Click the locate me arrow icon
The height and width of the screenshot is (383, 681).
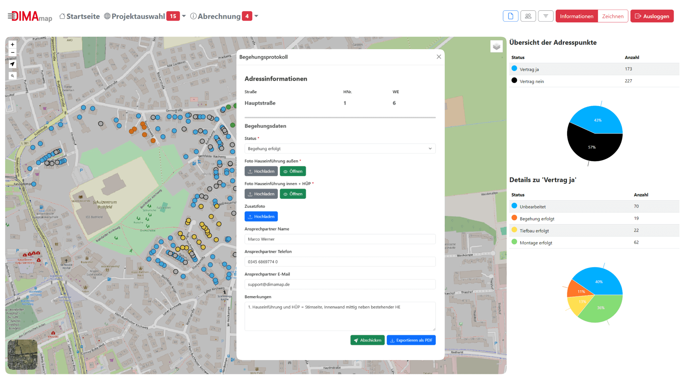(x=12, y=64)
